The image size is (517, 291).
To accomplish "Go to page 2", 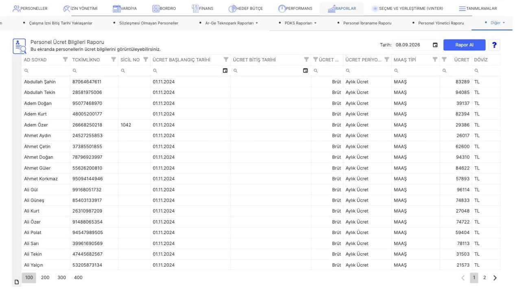I will pyautogui.click(x=484, y=278).
